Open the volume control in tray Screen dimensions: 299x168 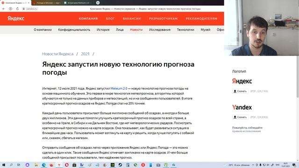coord(268,165)
